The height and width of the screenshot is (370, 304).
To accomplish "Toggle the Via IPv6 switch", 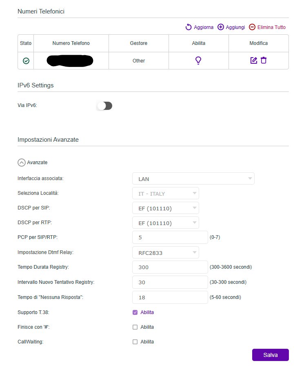I will click(x=104, y=106).
